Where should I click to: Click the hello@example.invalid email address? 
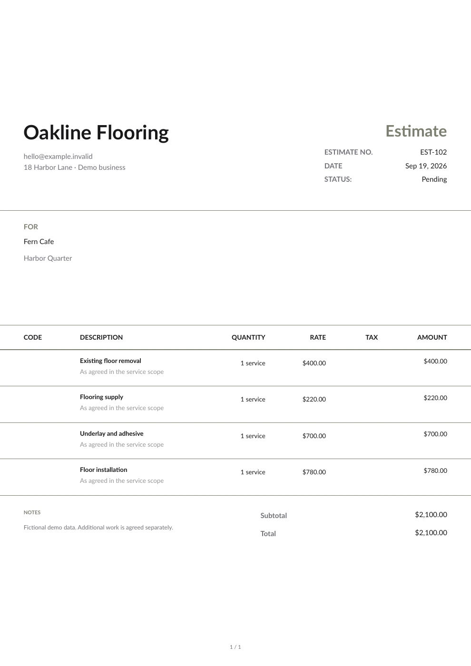click(58, 156)
